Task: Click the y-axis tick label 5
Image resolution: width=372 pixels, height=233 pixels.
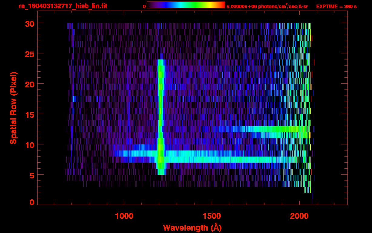Action: [x=32, y=175]
